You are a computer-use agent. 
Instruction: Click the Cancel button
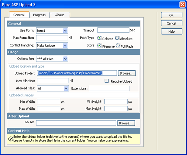(x=172, y=23)
